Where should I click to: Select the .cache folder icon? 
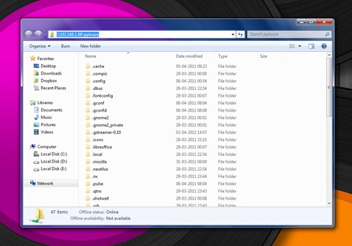(88, 67)
